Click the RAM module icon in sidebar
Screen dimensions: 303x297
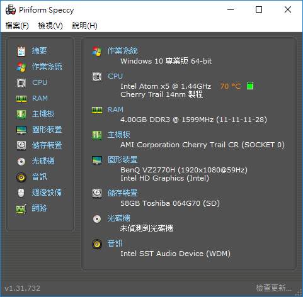(x=21, y=99)
